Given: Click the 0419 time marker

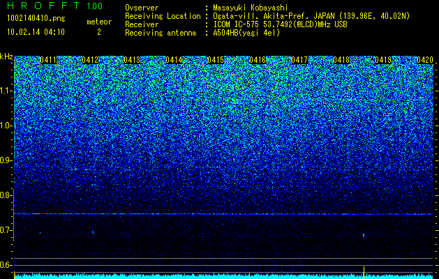Looking at the screenshot, I should point(383,60).
